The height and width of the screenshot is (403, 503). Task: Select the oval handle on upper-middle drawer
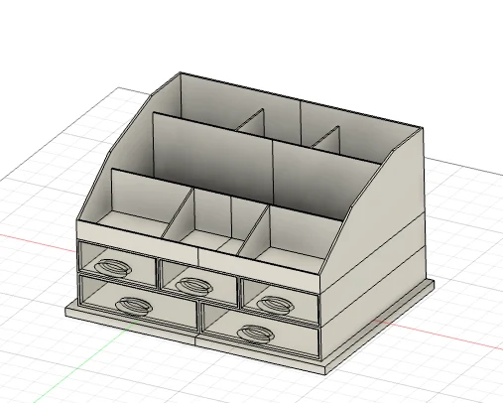click(193, 286)
